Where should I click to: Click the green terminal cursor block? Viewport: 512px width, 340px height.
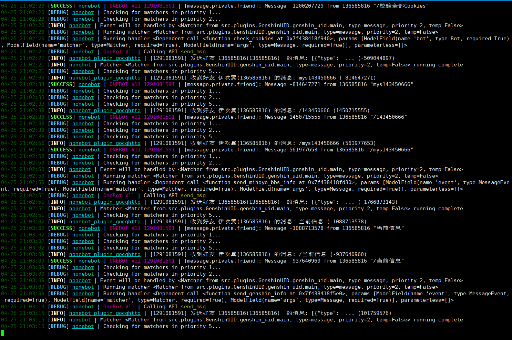tap(3, 333)
